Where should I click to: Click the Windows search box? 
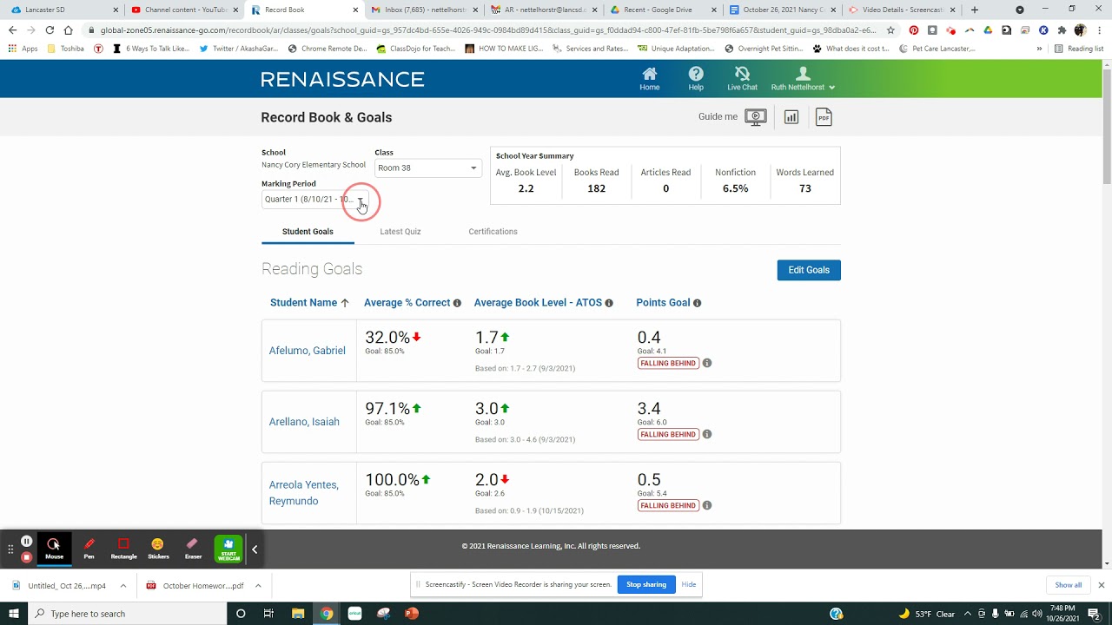click(x=127, y=614)
